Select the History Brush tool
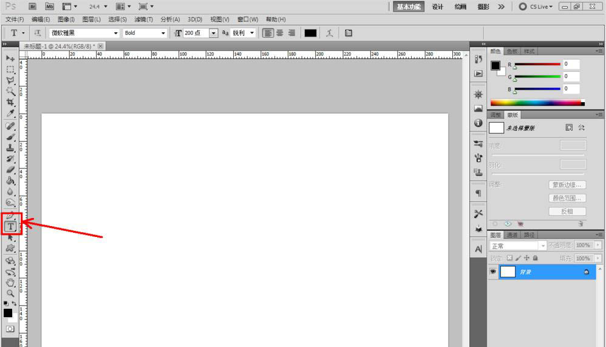 pyautogui.click(x=10, y=159)
